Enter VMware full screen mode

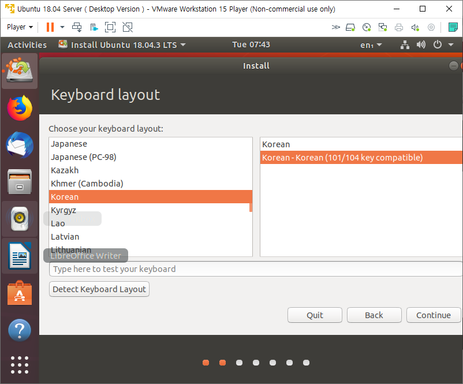coord(110,27)
